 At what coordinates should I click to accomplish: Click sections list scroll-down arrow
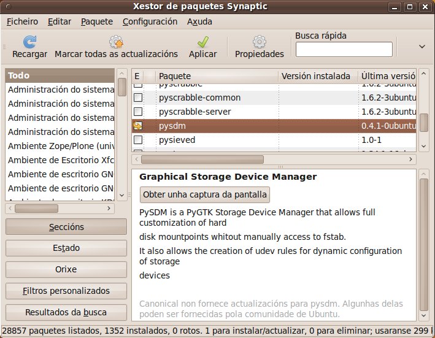(x=121, y=195)
